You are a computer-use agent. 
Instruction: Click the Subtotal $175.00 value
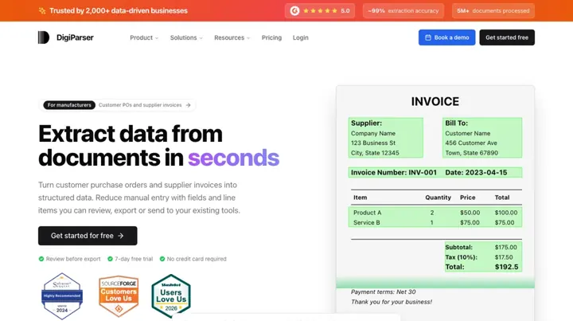(x=506, y=247)
